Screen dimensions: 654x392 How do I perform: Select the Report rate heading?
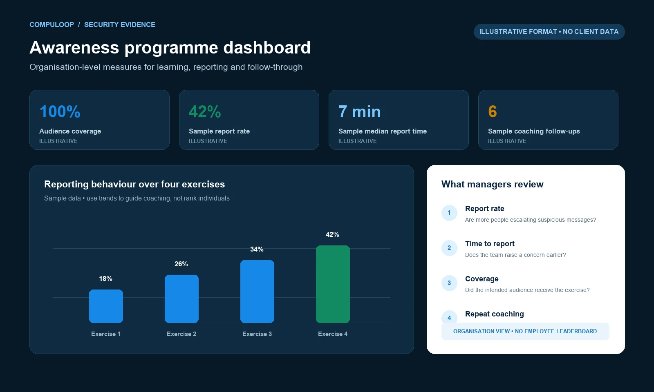(485, 209)
